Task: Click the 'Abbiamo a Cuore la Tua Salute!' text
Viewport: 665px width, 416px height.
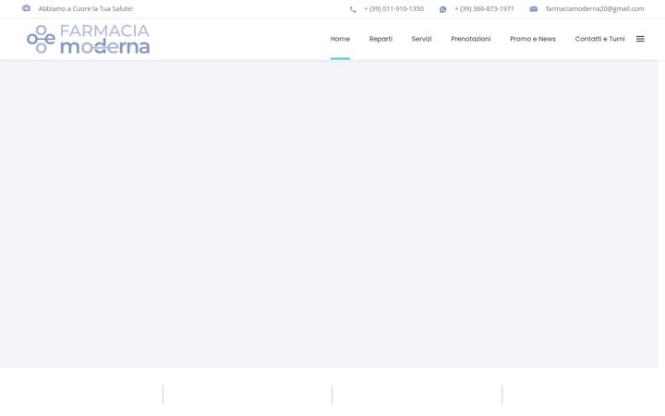Action: [86, 8]
